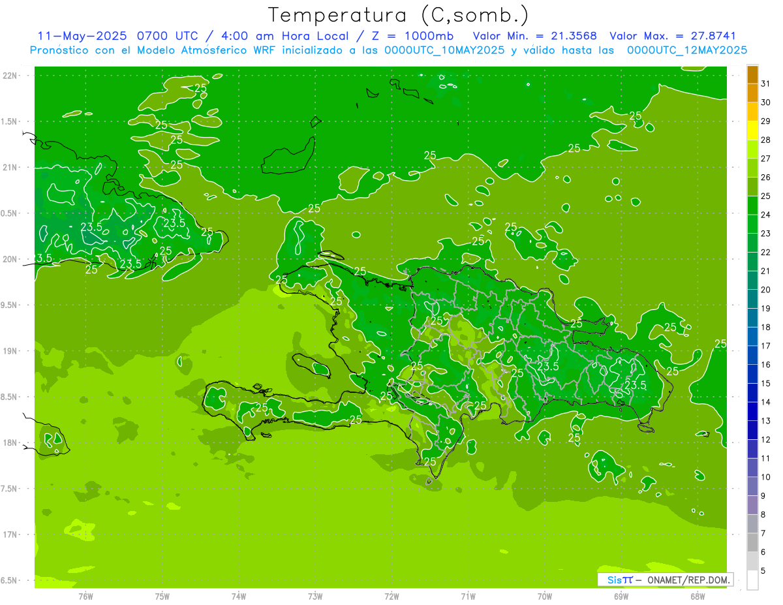Click the clipped '3.5' contour label at left map edge
This screenshot has height=605, width=783.
(44, 258)
